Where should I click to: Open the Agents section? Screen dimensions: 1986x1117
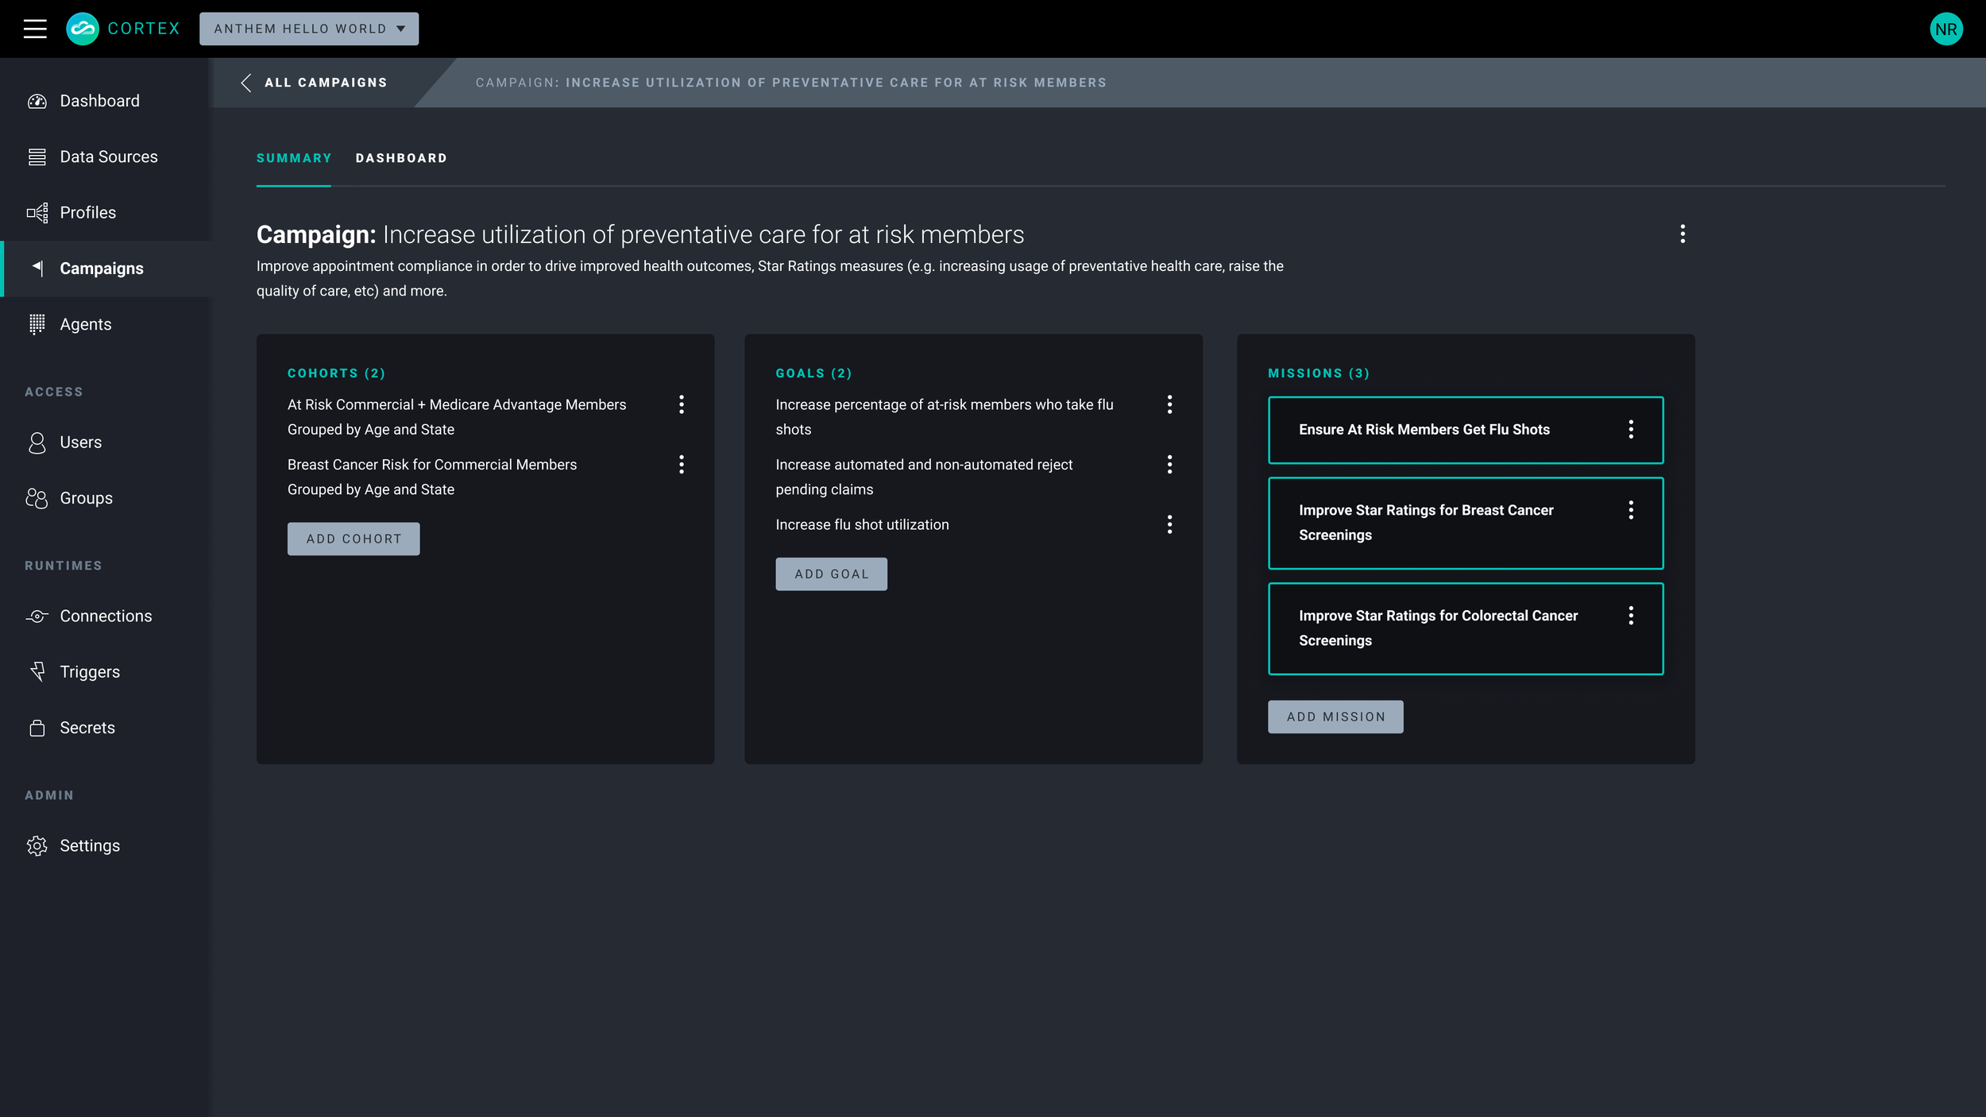coord(85,324)
